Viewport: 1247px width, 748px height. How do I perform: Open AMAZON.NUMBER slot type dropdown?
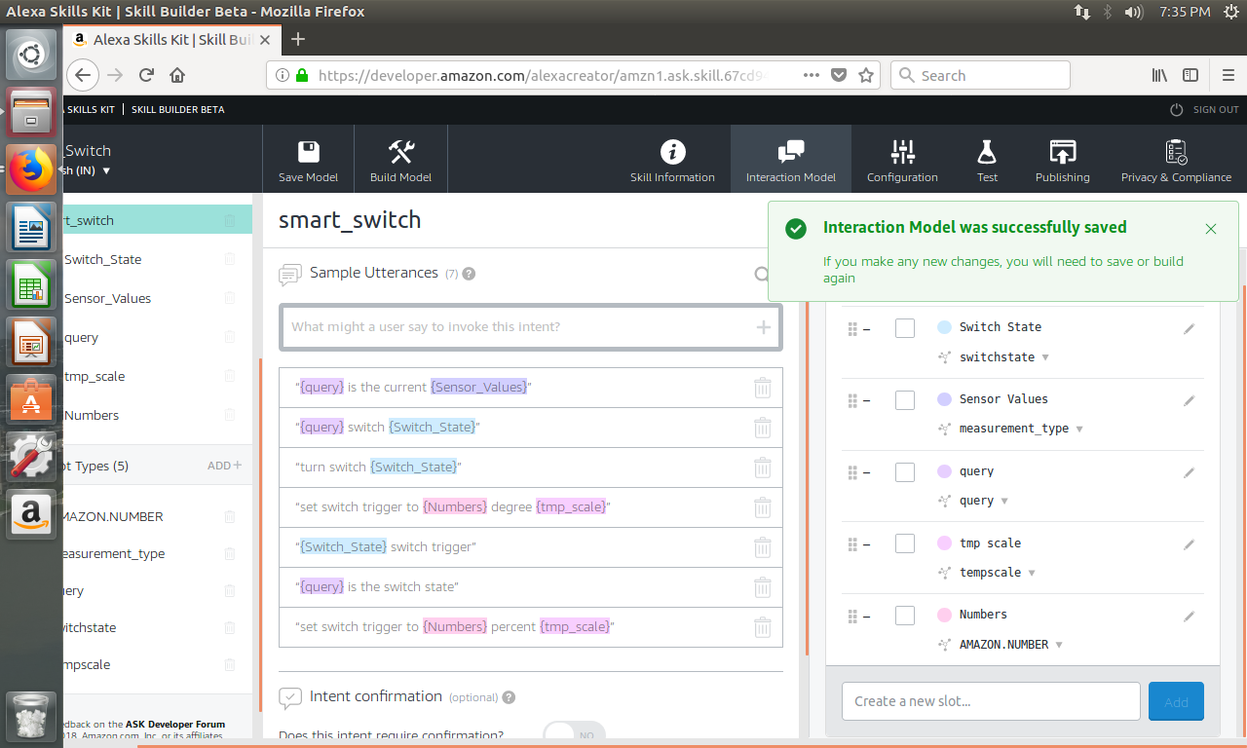(1059, 645)
